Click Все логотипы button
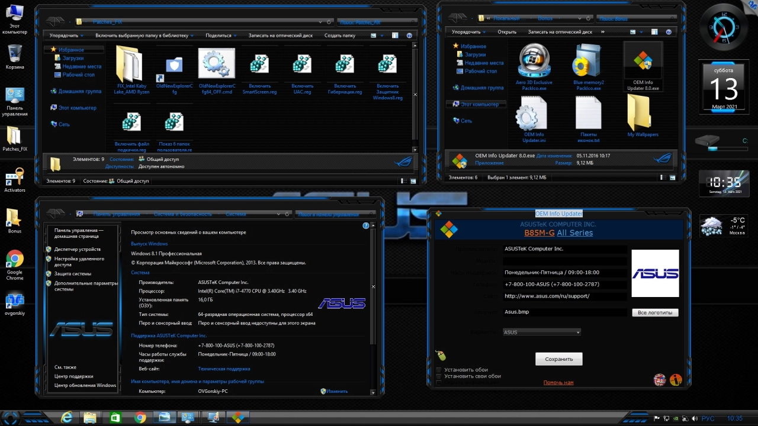Viewport: 758px width, 426px height. 655,312
